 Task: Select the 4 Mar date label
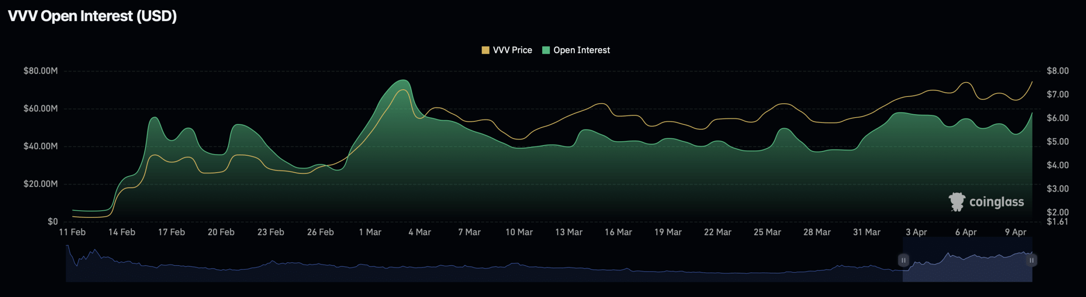(x=420, y=232)
